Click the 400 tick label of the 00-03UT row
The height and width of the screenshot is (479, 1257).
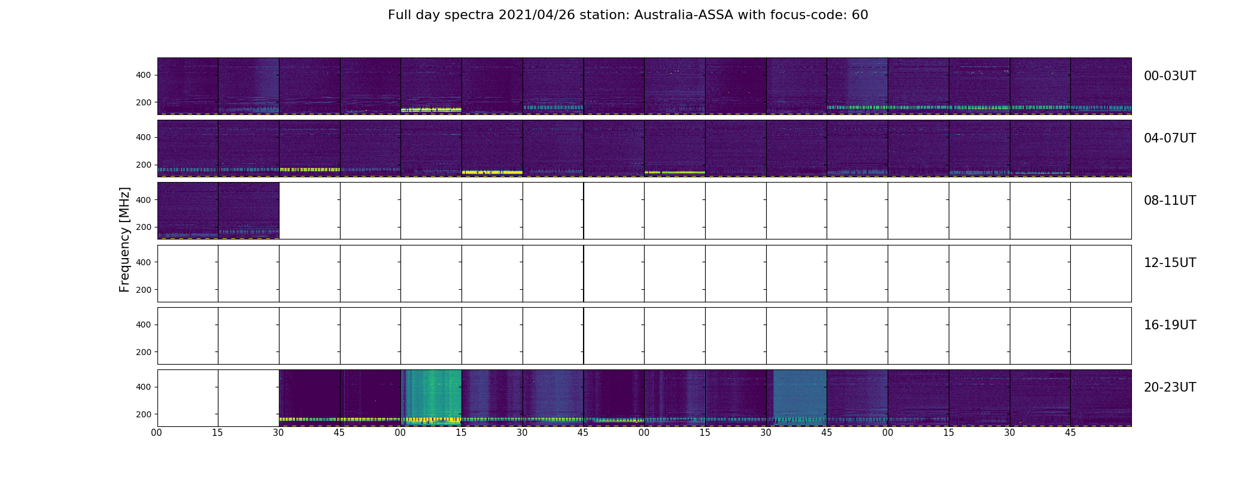[144, 75]
